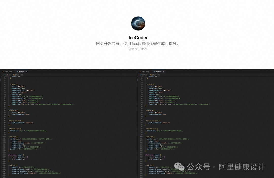This screenshot has width=274, height=178.
Task: Open the style.css breadcrumb in left editor
Action: [8, 75]
